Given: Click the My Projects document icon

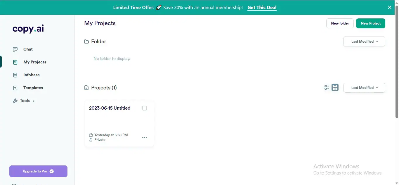Looking at the screenshot, I should coord(15,62).
